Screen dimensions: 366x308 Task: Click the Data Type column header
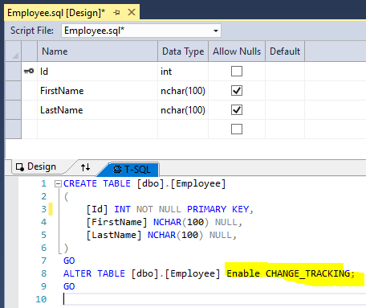[x=183, y=51]
